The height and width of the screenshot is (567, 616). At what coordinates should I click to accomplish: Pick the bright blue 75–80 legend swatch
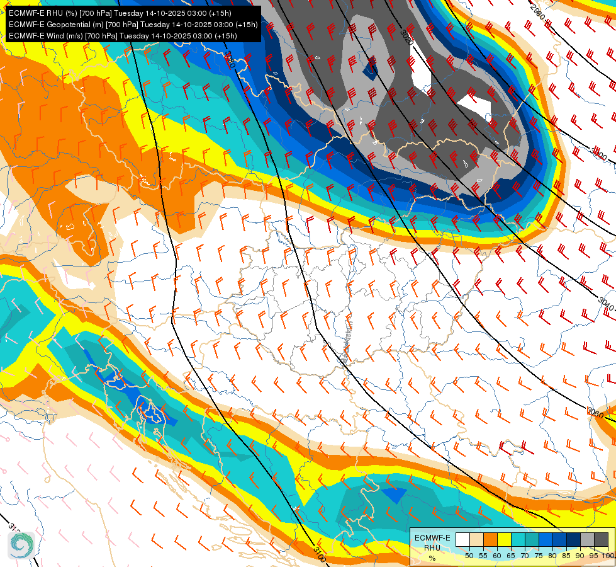(x=546, y=539)
